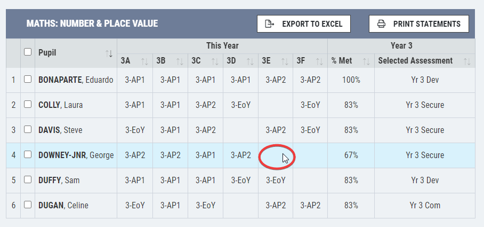Image resolution: width=484 pixels, height=227 pixels.
Task: Sort the 3F column
Action: (320, 61)
